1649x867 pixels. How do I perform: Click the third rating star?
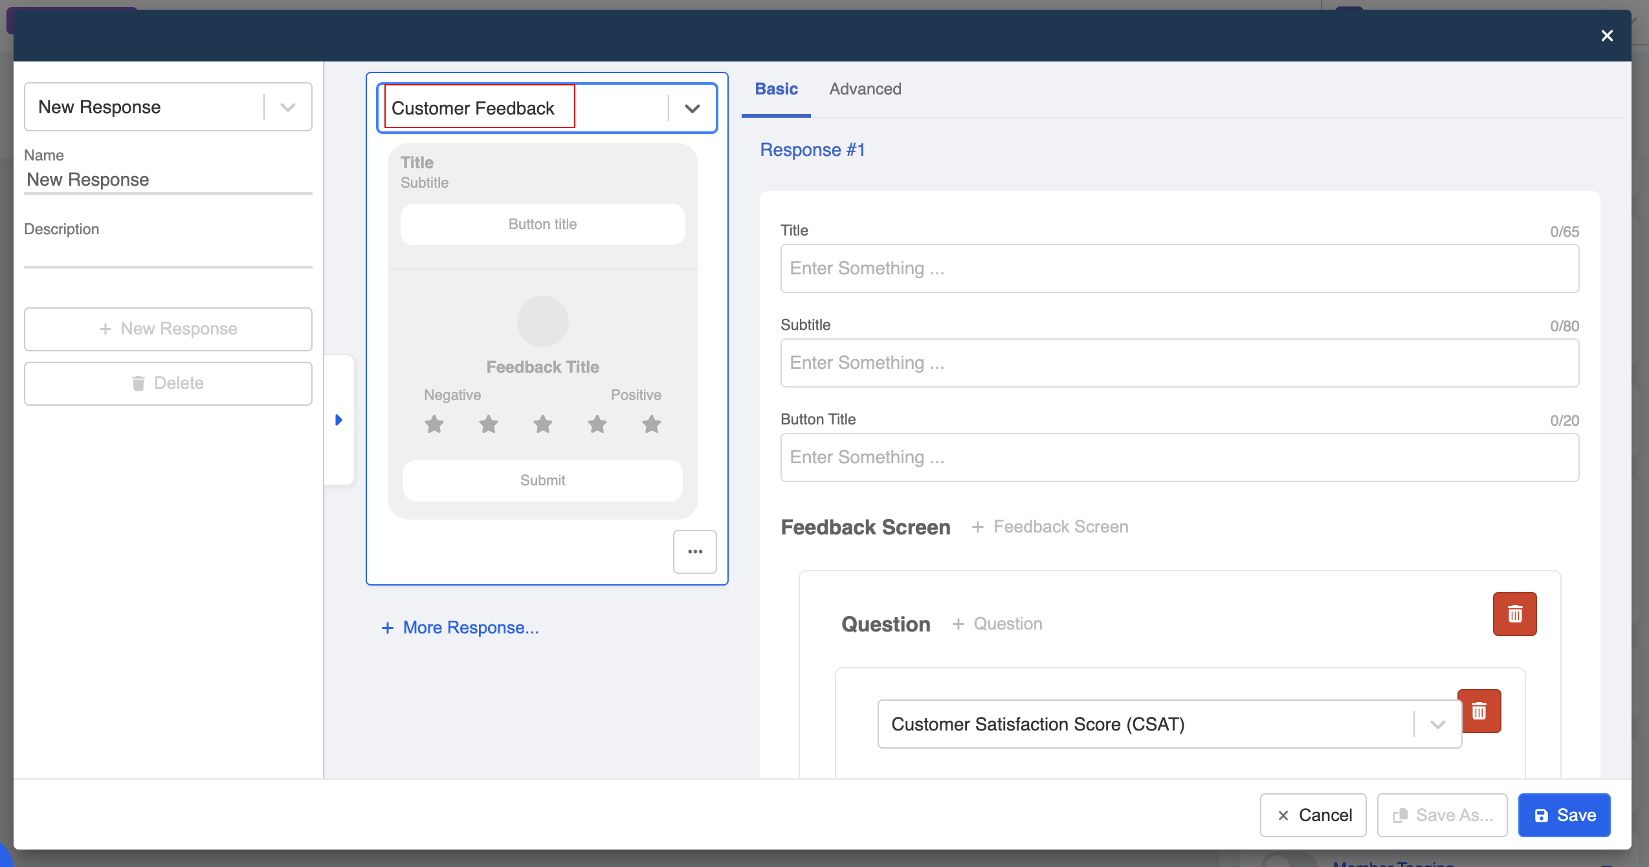coord(543,424)
